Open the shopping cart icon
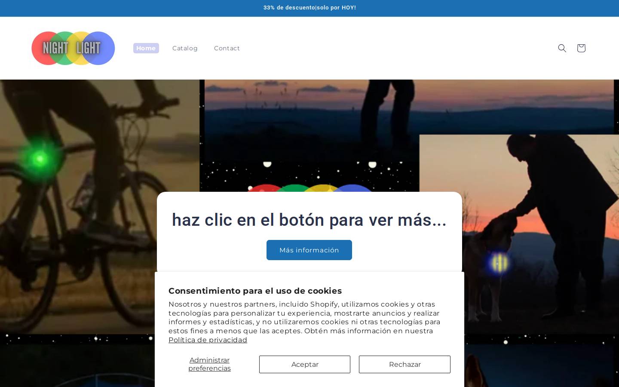This screenshot has width=619, height=387. pos(581,48)
